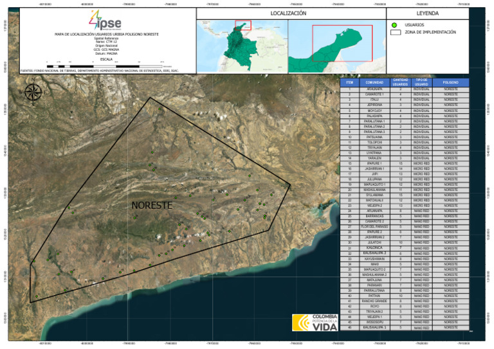The width and height of the screenshot is (494, 349).
Task: Click the POLIGONO column header
Action: click(450, 82)
